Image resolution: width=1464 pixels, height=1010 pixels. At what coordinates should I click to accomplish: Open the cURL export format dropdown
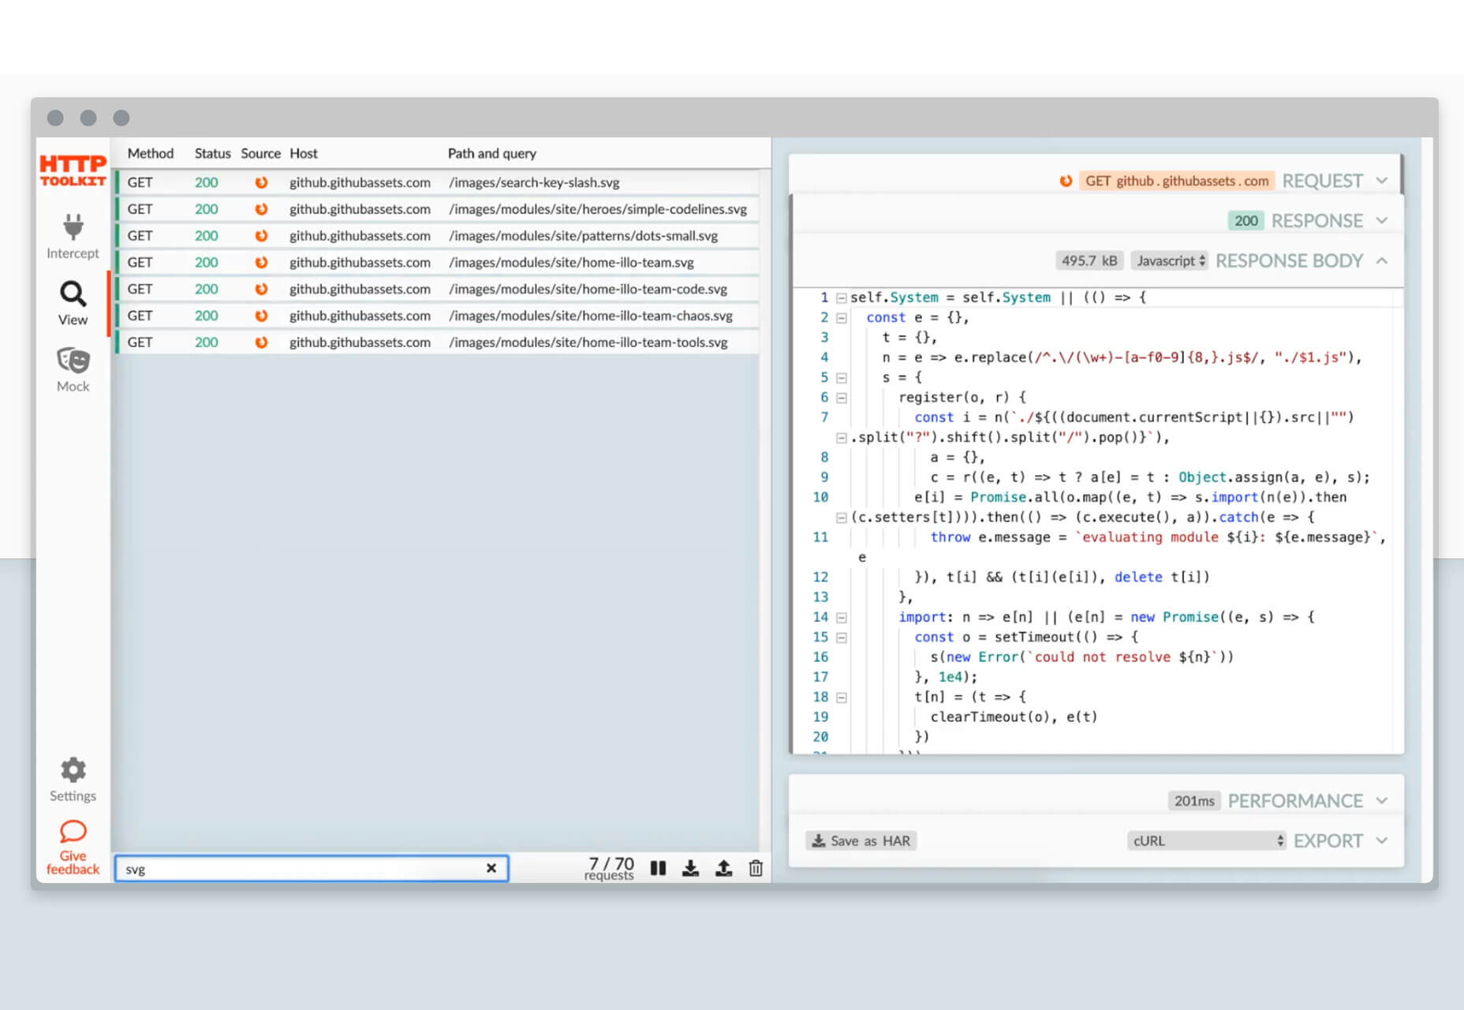point(1207,840)
